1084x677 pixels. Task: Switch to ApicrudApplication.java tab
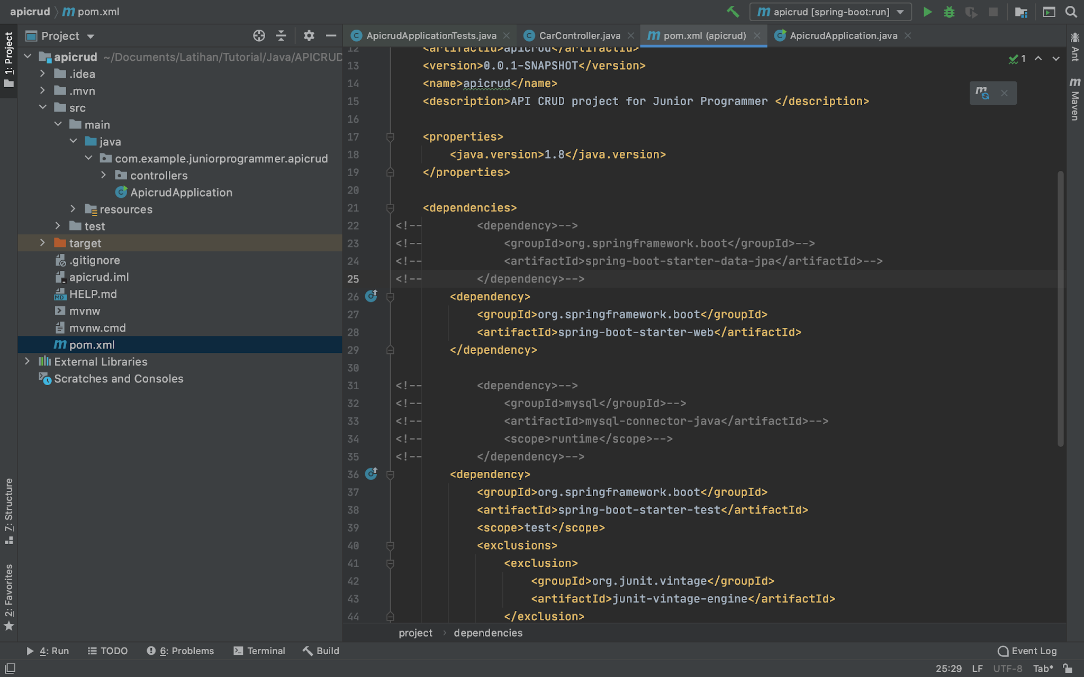843,35
